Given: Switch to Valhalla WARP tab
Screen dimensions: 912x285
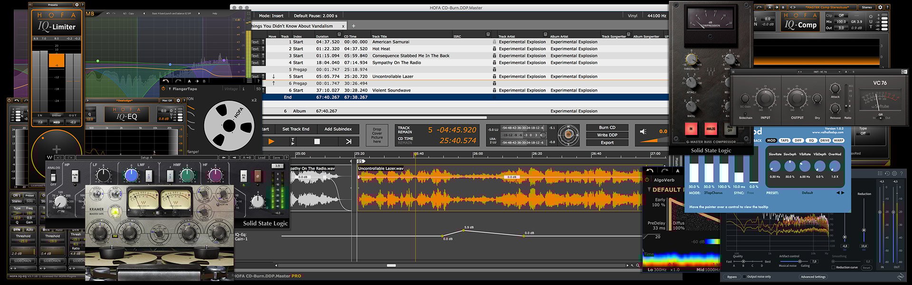Looking at the screenshot, I should pyautogui.click(x=838, y=141).
